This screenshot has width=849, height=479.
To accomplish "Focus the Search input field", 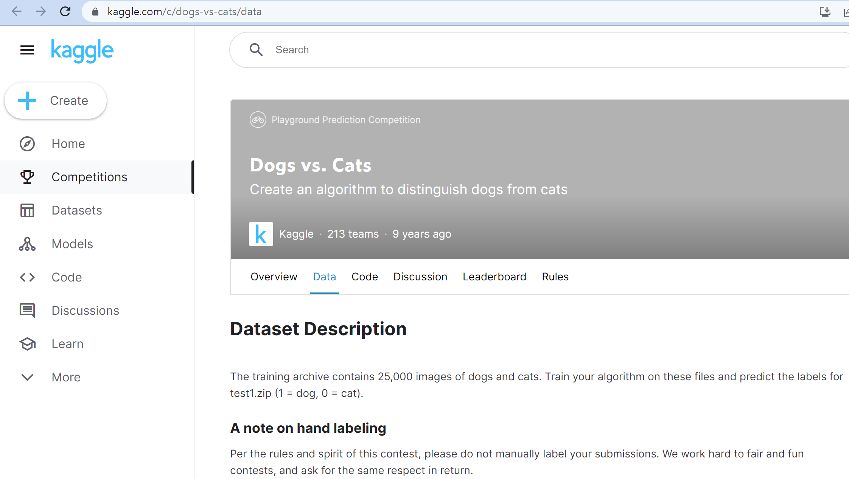I will click(539, 50).
